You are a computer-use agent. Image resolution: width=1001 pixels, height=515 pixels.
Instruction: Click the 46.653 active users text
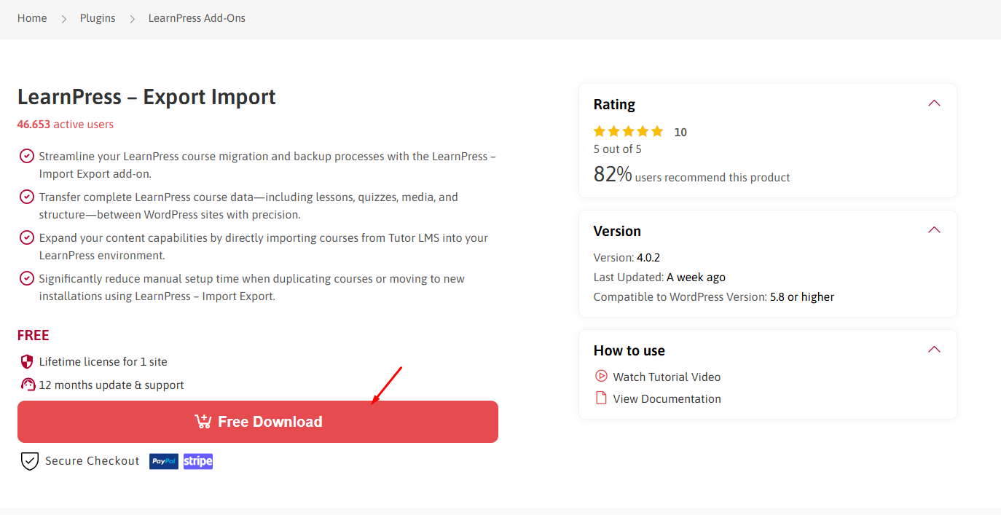(x=66, y=125)
